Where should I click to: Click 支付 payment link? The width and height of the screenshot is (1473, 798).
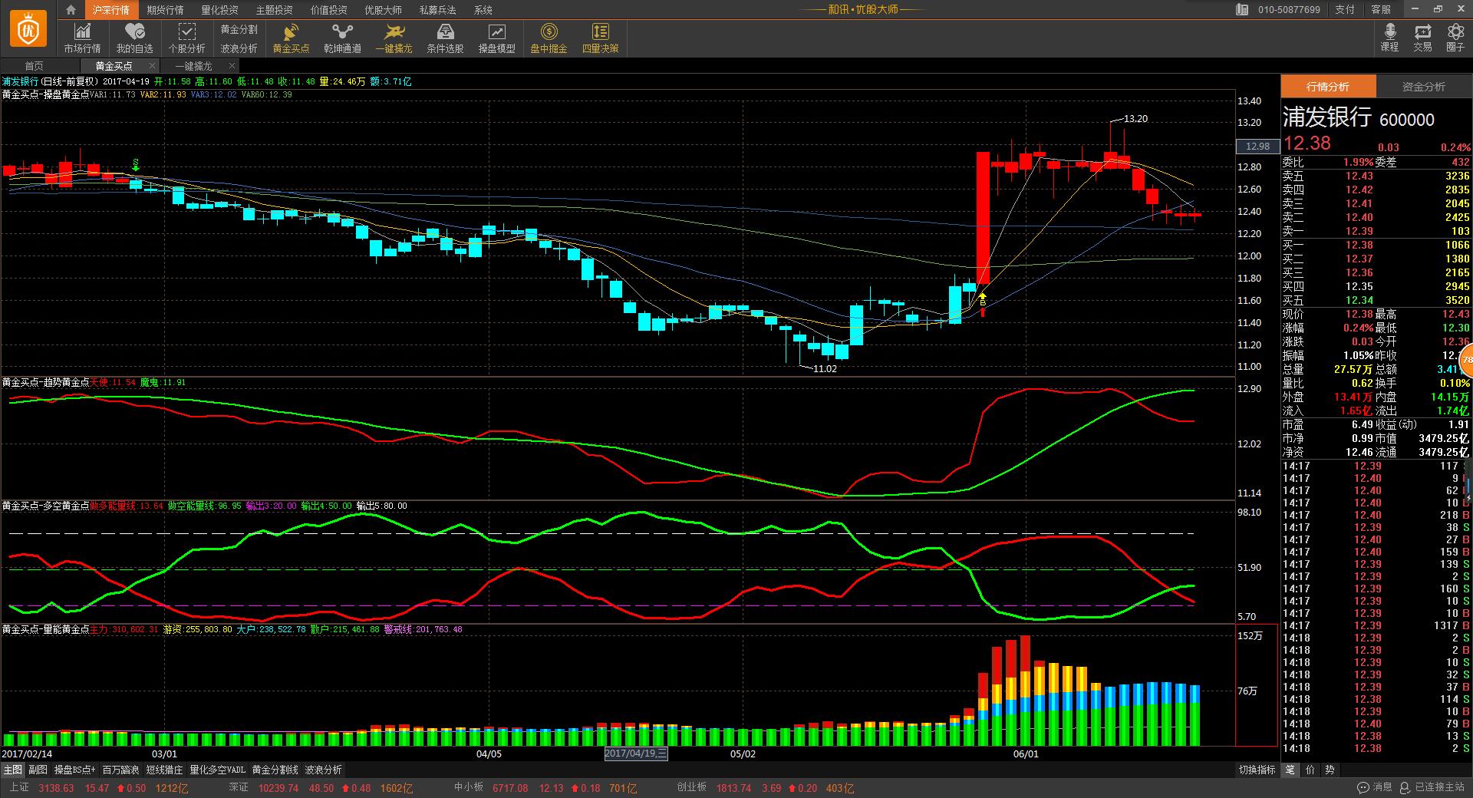pos(1345,10)
